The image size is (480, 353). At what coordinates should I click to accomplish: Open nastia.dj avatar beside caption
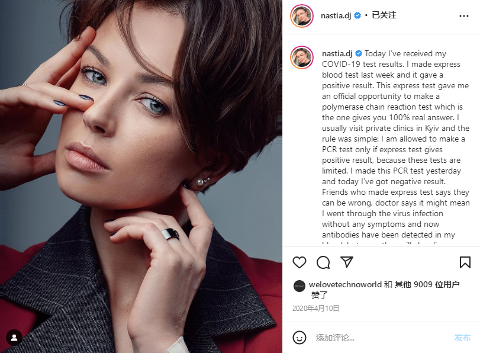(302, 57)
